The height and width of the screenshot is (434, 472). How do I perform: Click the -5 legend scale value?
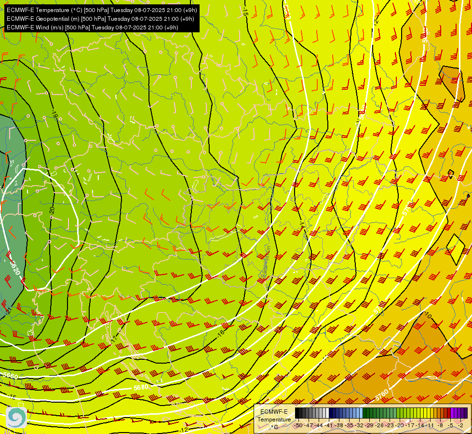click(x=450, y=425)
